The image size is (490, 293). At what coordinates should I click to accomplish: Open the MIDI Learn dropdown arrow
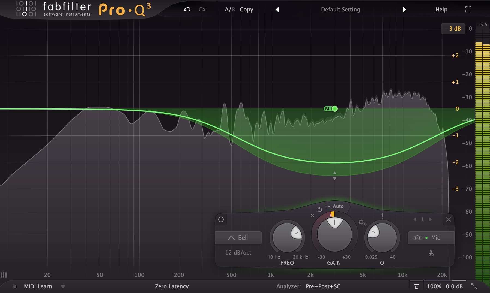(63, 287)
